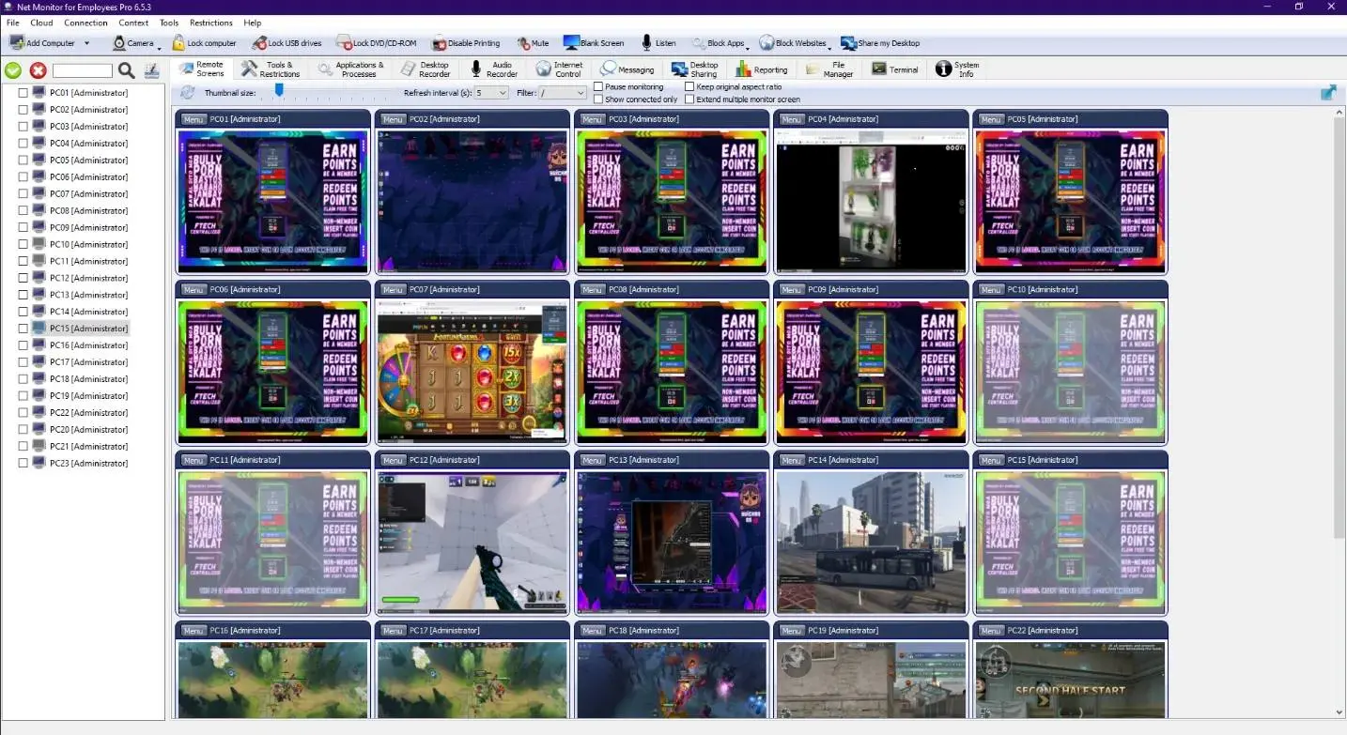Enable Extend multiple monitor screen
1347x735 pixels.
pyautogui.click(x=689, y=100)
